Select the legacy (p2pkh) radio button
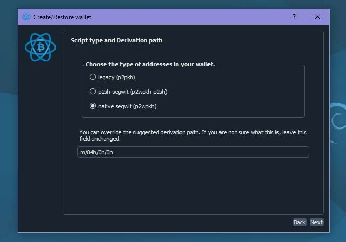 click(93, 77)
